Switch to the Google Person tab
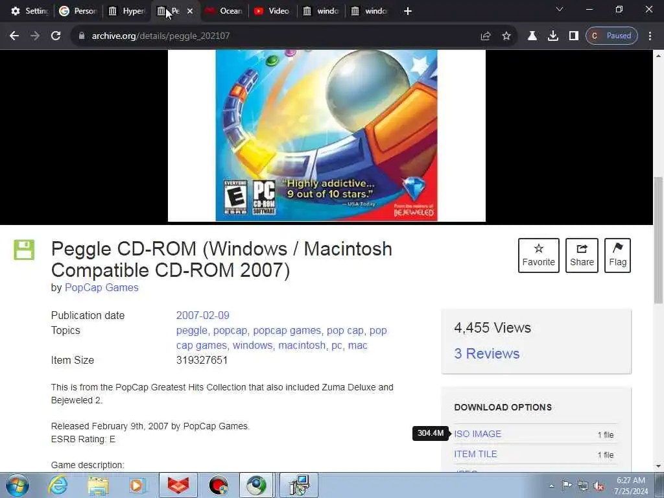Viewport: 664px width, 498px height. point(78,11)
